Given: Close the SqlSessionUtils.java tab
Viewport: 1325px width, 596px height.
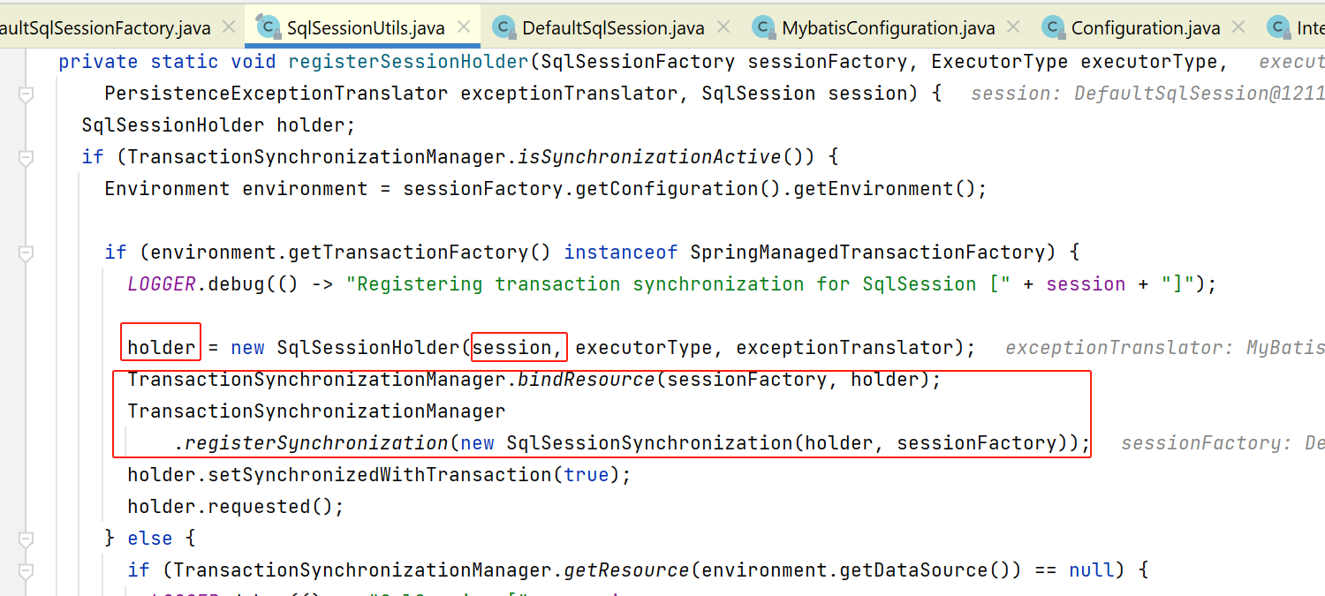Looking at the screenshot, I should 462,28.
